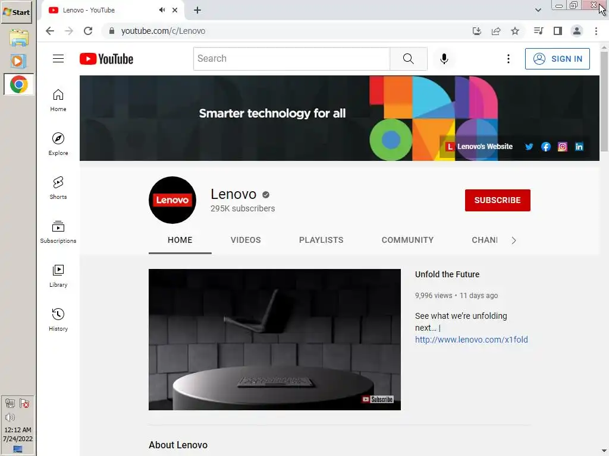This screenshot has height=456, width=609.
Task: Open the Windows Start menu
Action: pyautogui.click(x=17, y=12)
